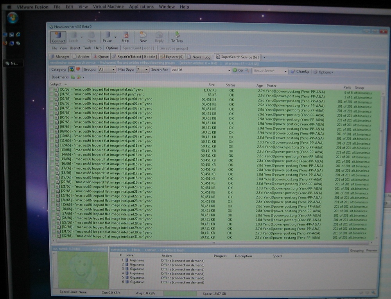Click magnifier icon in bottom status bar
The image size is (391, 299).
pyautogui.click(x=373, y=292)
